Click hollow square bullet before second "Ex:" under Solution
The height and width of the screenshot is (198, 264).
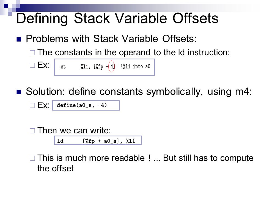32,106
